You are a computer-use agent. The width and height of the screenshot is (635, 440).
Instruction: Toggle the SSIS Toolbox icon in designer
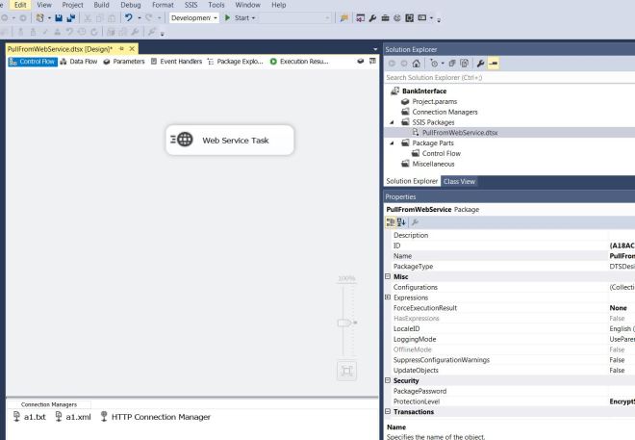point(356,62)
